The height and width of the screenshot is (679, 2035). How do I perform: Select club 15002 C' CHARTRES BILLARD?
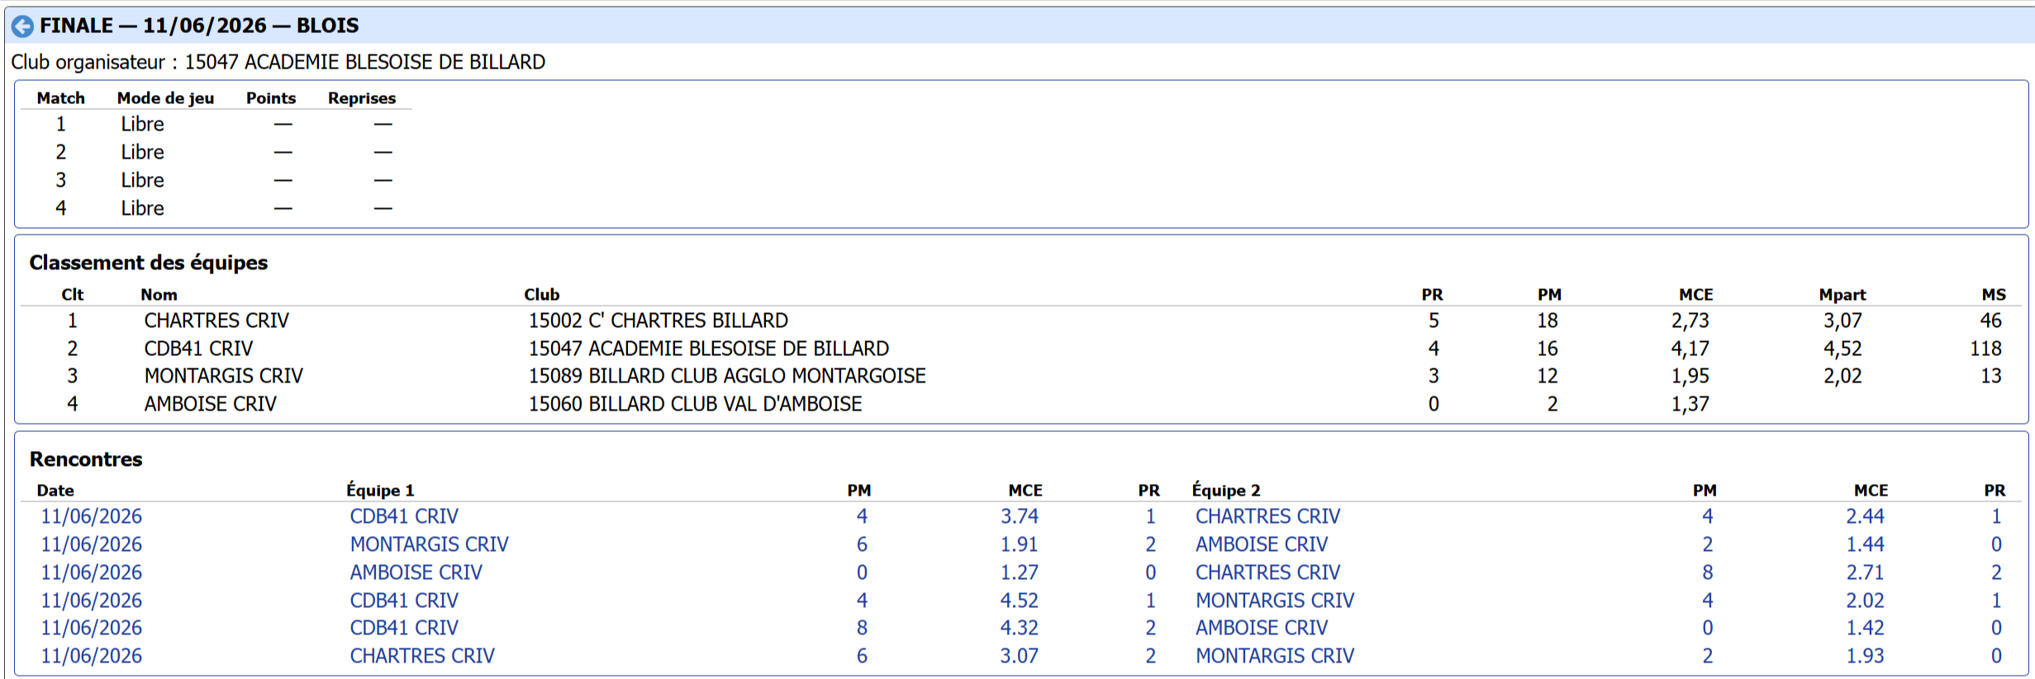pyautogui.click(x=659, y=321)
